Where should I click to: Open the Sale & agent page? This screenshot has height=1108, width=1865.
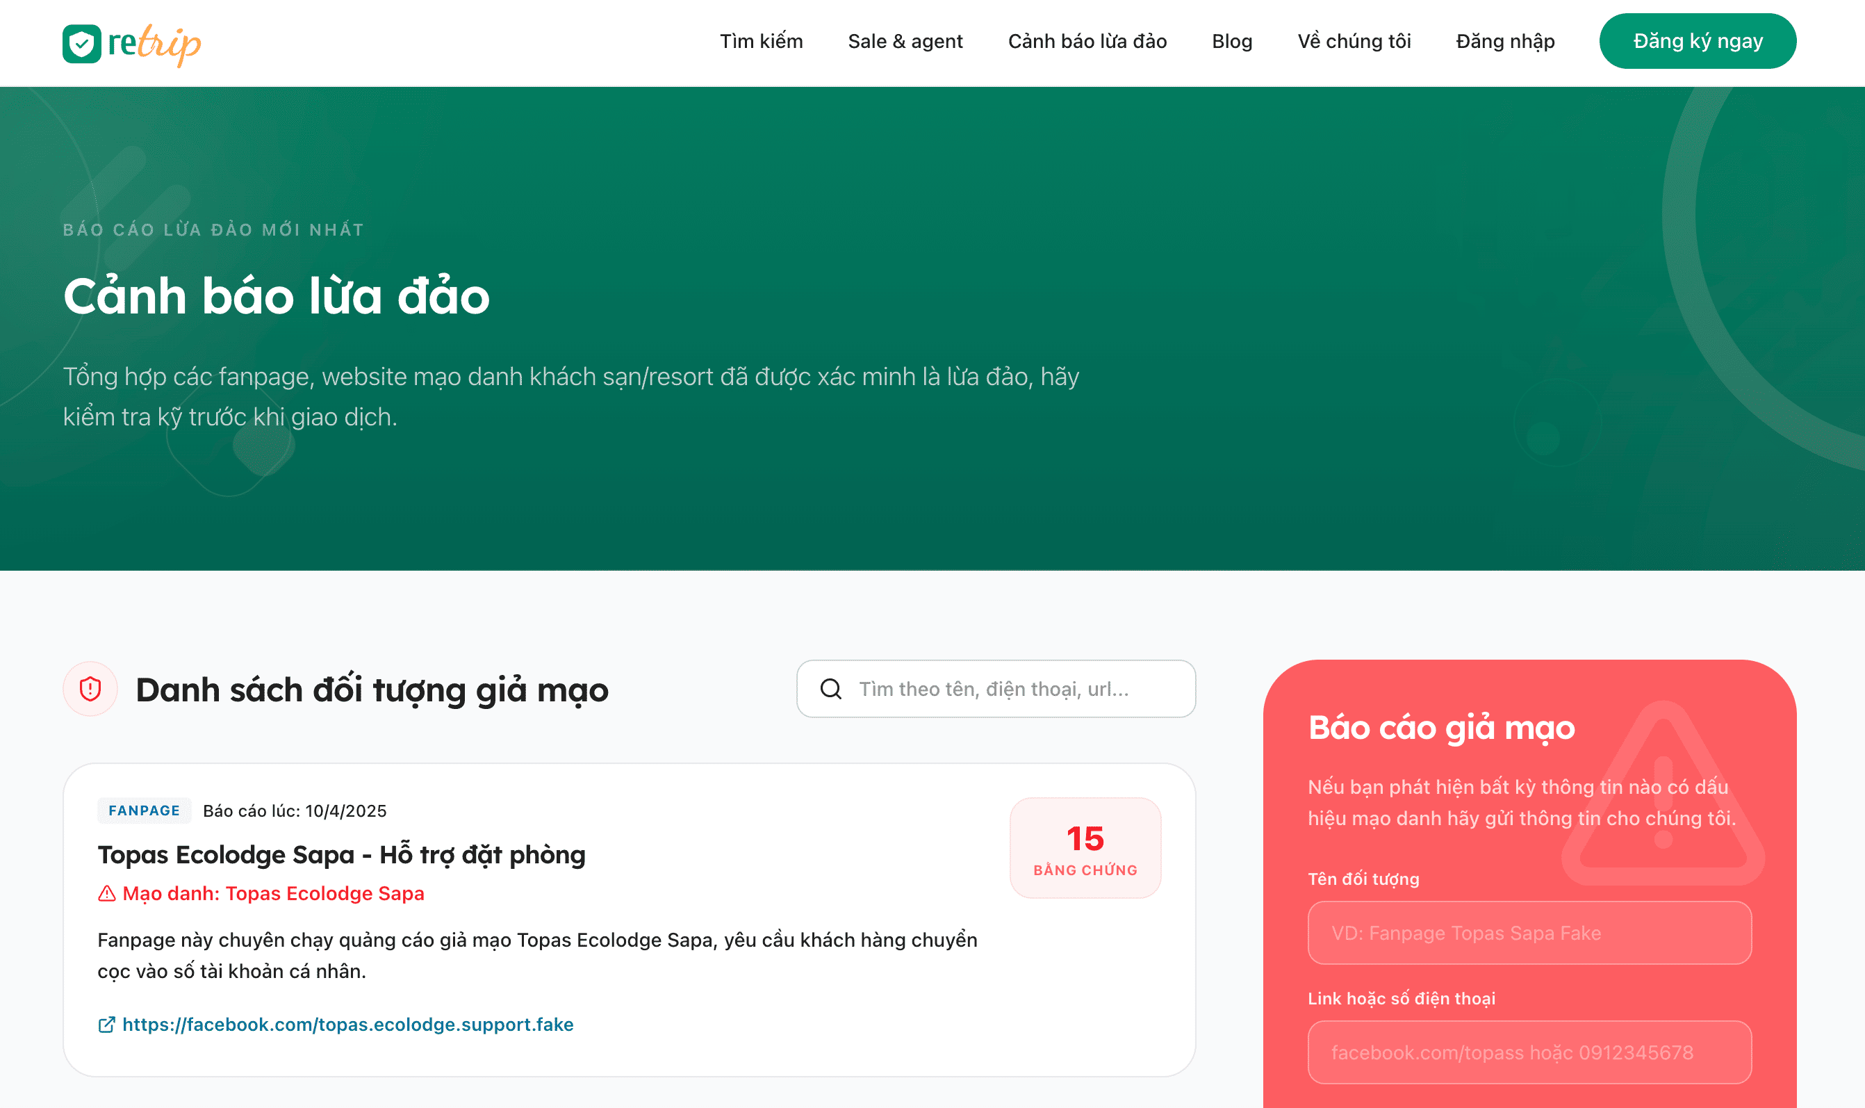point(905,41)
